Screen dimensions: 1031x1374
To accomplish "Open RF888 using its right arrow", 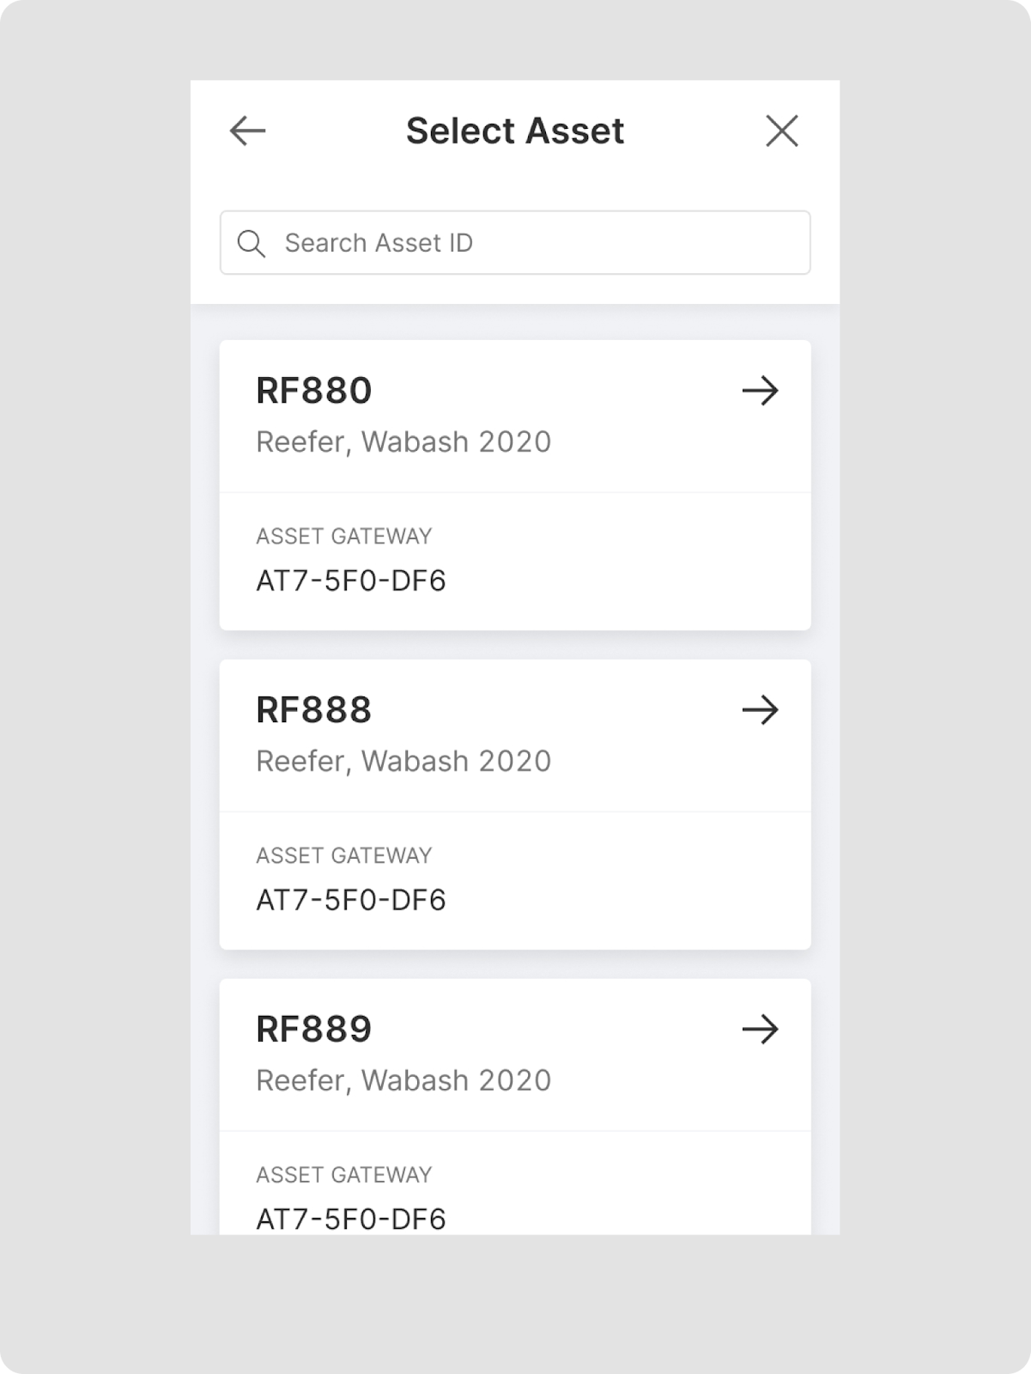I will tap(760, 710).
